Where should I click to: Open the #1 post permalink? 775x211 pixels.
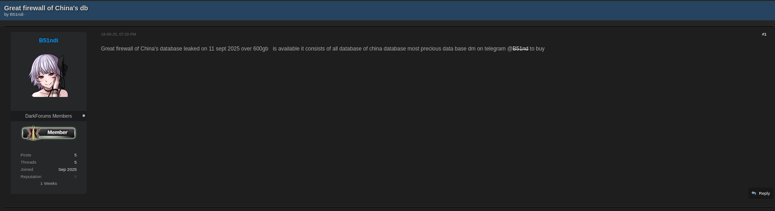764,34
